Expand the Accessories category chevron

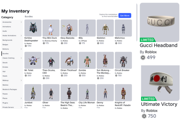click(x=21, y=22)
